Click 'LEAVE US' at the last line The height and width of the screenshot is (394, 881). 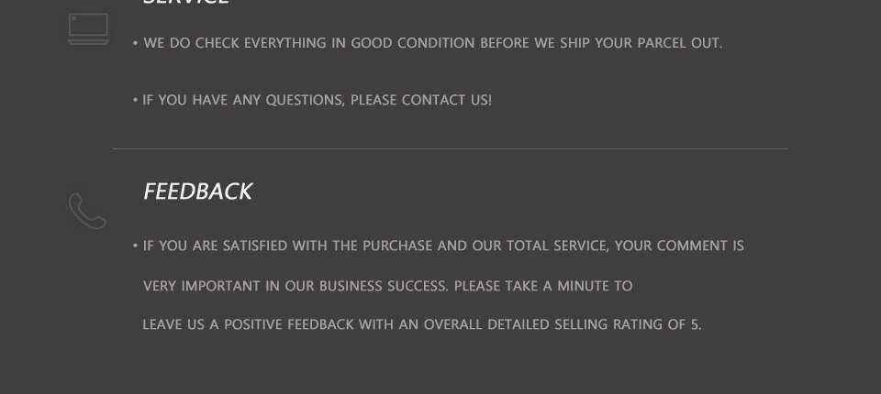coord(173,323)
